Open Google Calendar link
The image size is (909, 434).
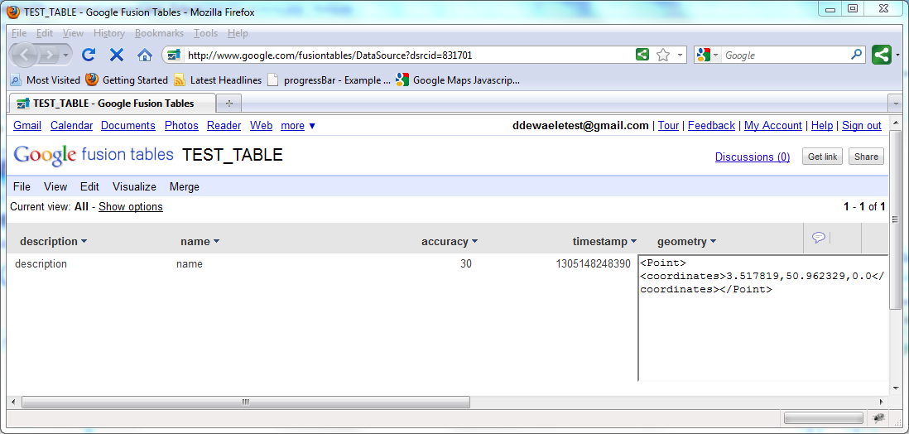(x=71, y=125)
